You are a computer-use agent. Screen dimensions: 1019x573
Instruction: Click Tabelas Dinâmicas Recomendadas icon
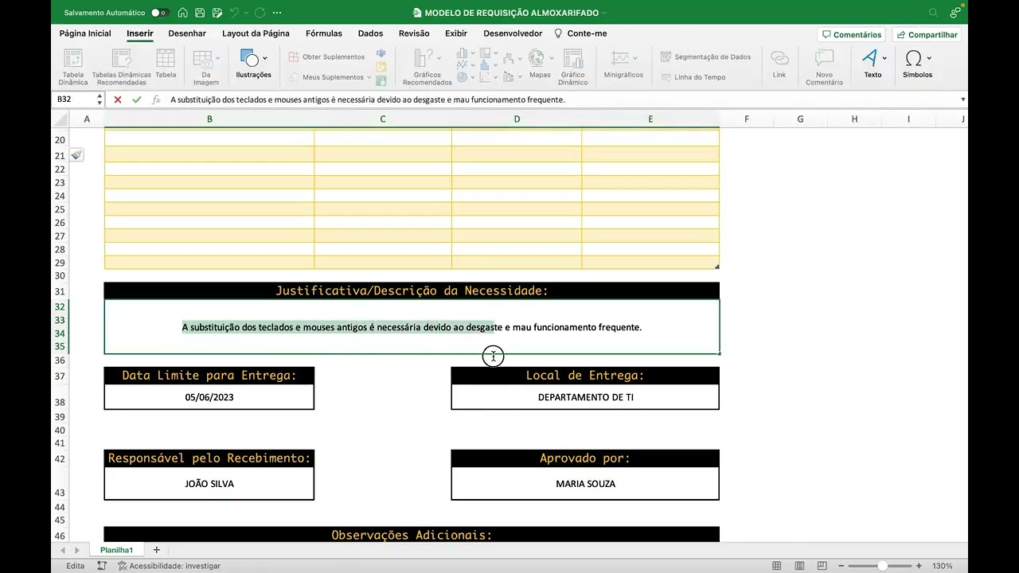coord(122,67)
